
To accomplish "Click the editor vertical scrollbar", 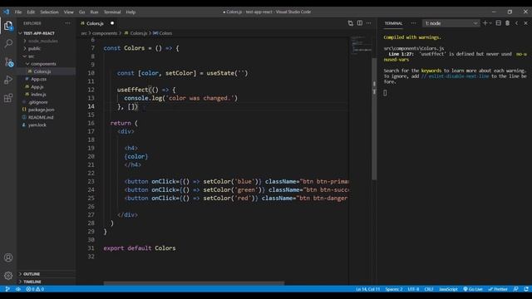I will [x=374, y=119].
